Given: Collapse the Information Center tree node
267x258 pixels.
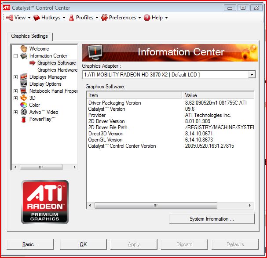Looking at the screenshot, I should 15,56.
